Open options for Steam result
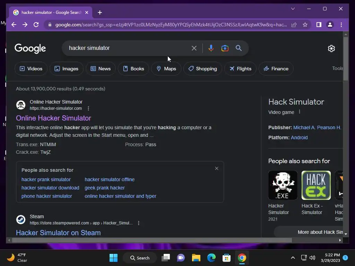Image resolution: width=355 pixels, height=266 pixels. pos(139,223)
